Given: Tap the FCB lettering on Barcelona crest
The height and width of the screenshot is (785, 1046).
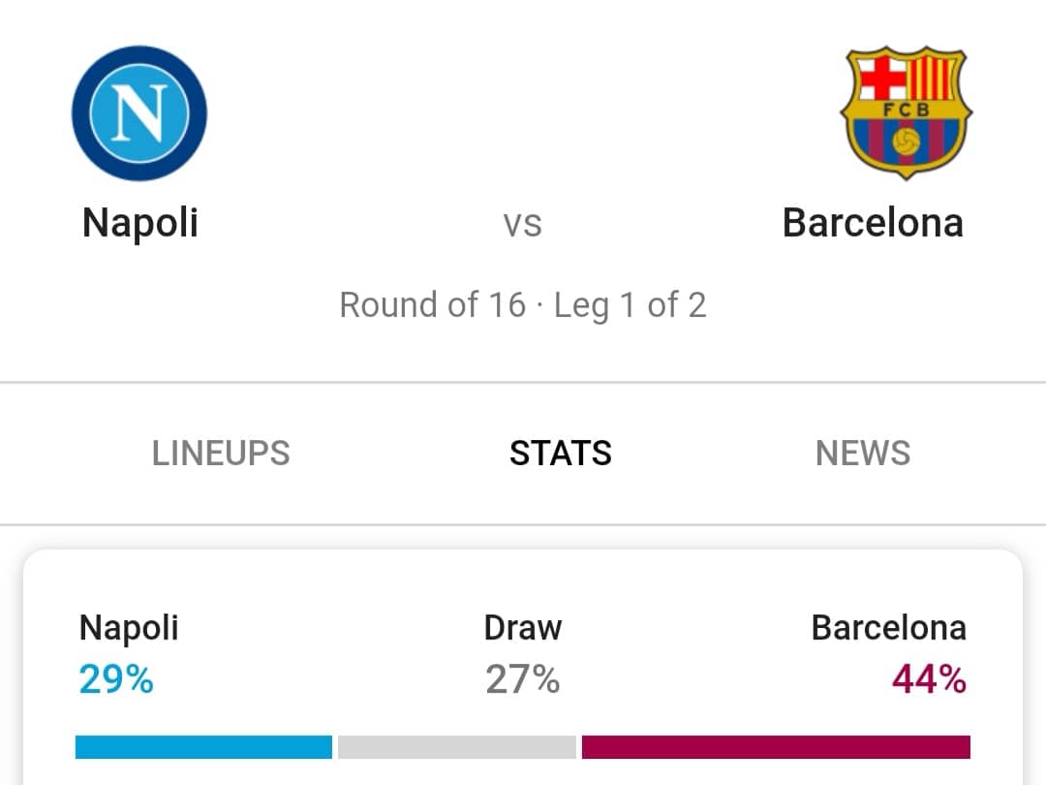Looking at the screenshot, I should point(906,110).
